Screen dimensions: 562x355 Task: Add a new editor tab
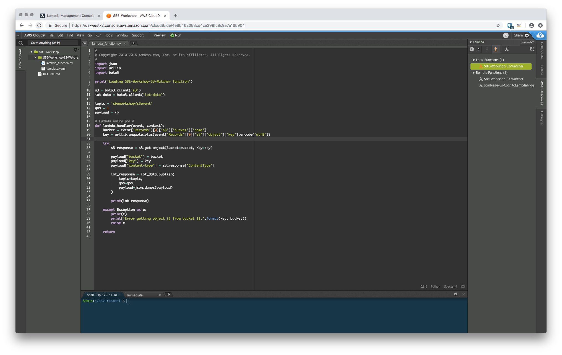[134, 43]
